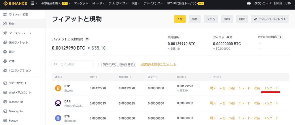Sort by 合計 column arrows
Image resolution: width=295 pixels, height=125 pixels.
click(x=97, y=77)
